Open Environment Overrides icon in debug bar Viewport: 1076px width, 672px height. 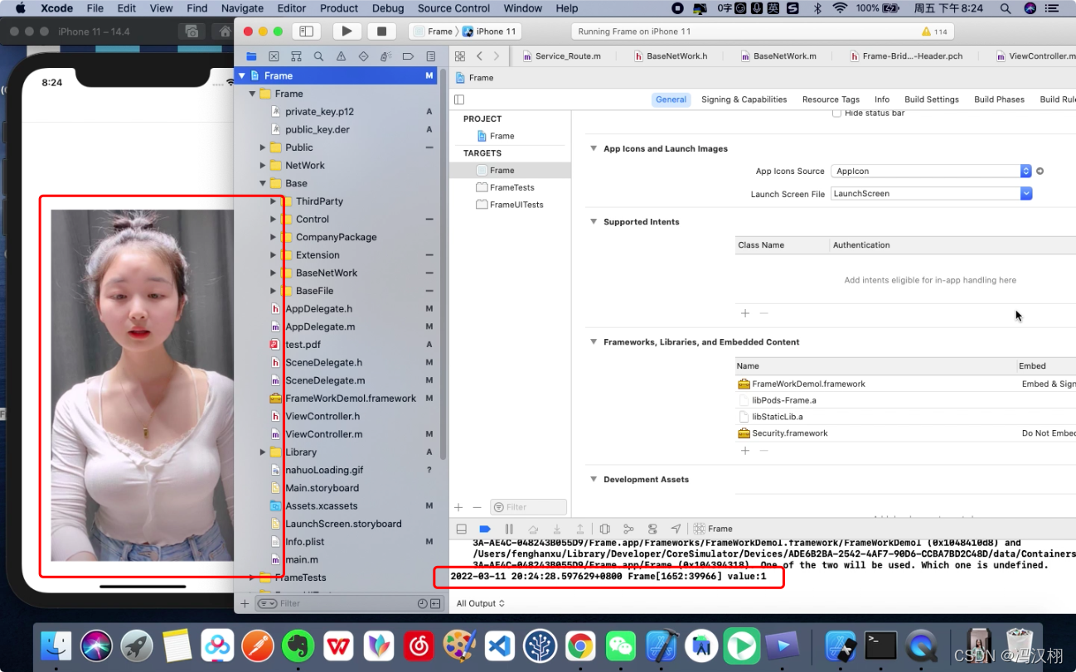[x=652, y=529]
